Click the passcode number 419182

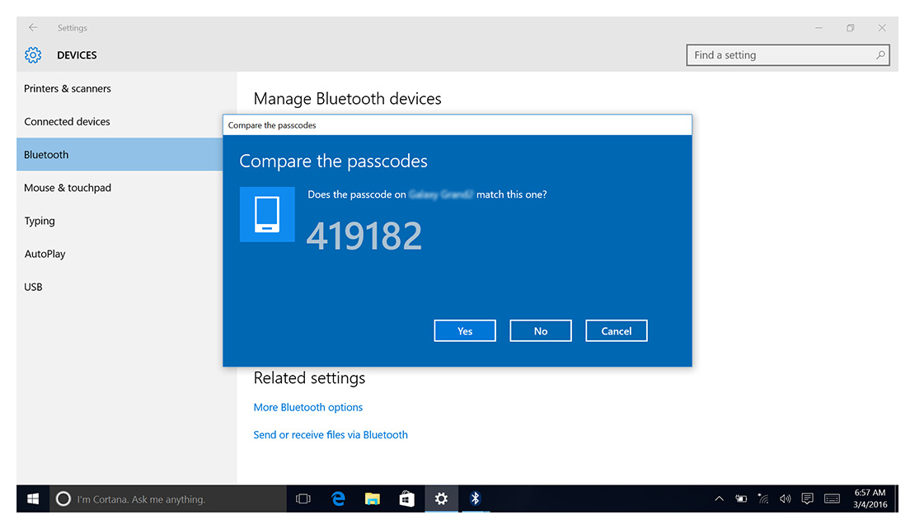coord(364,236)
